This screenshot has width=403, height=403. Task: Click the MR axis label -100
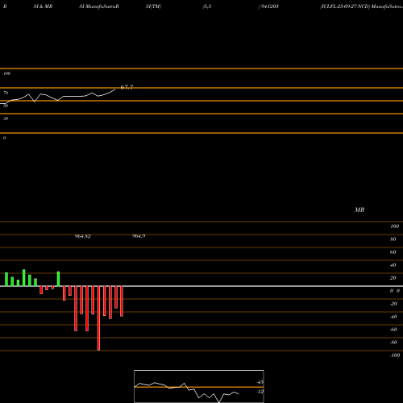click(395, 355)
